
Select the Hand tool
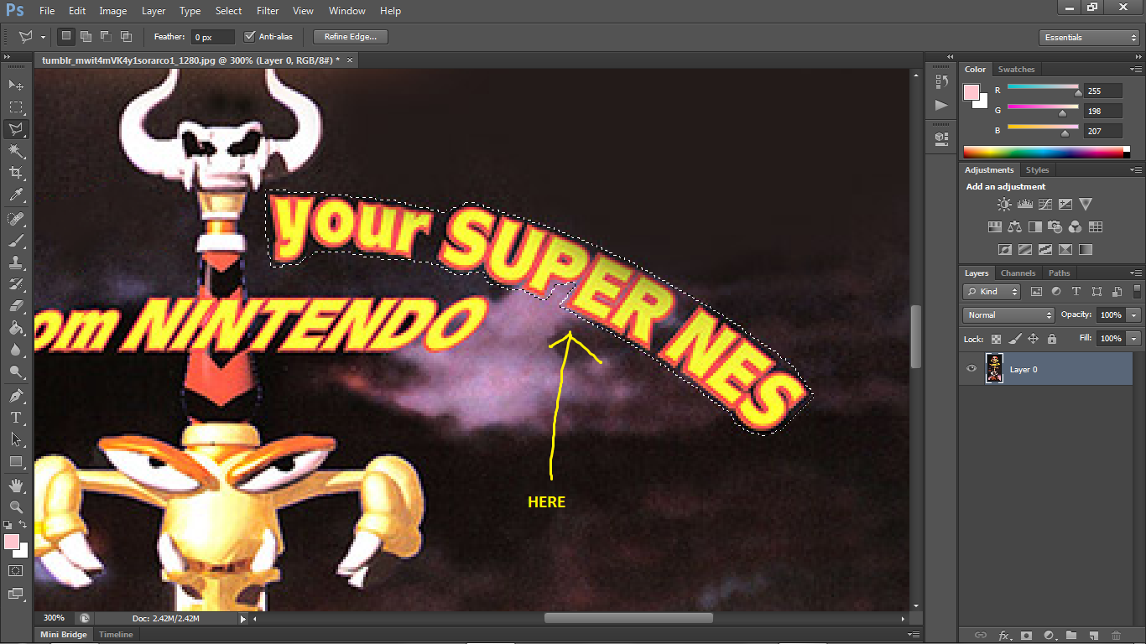click(x=16, y=486)
